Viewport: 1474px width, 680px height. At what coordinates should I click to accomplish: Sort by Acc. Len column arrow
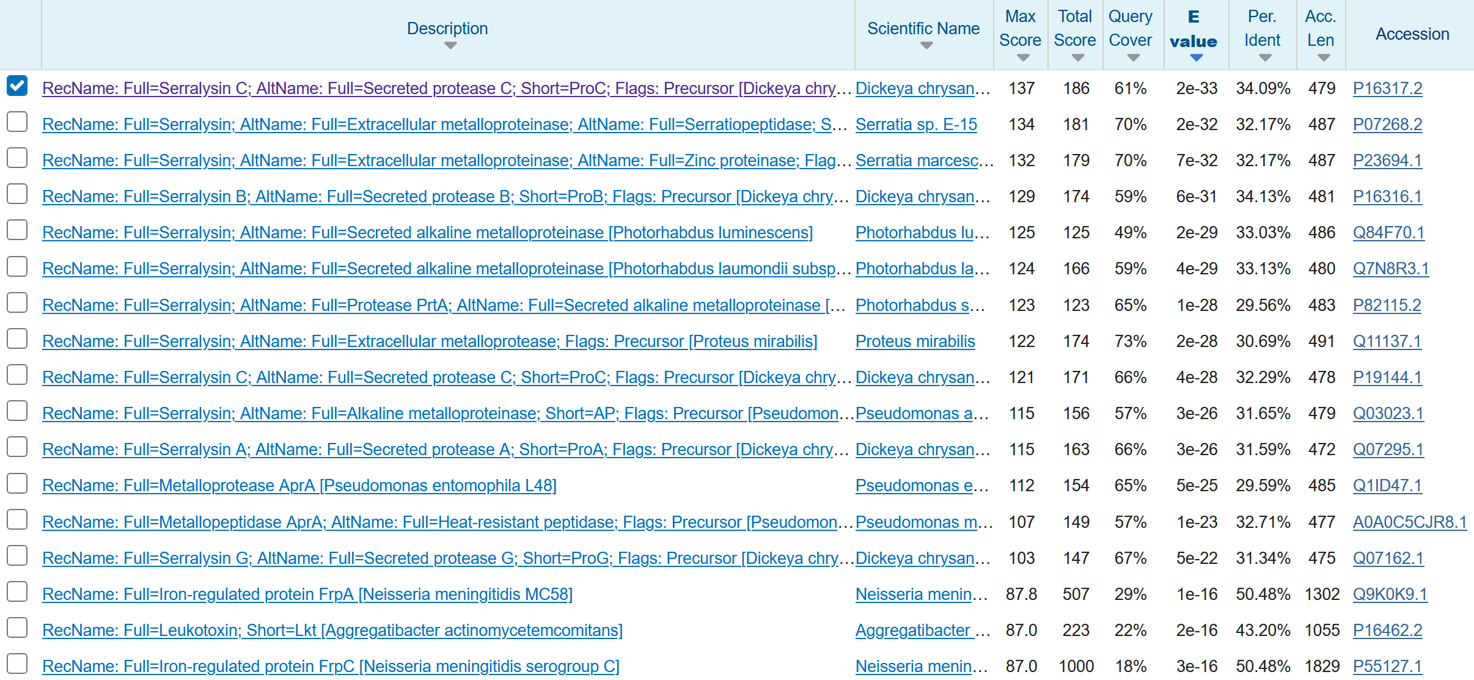coord(1324,57)
